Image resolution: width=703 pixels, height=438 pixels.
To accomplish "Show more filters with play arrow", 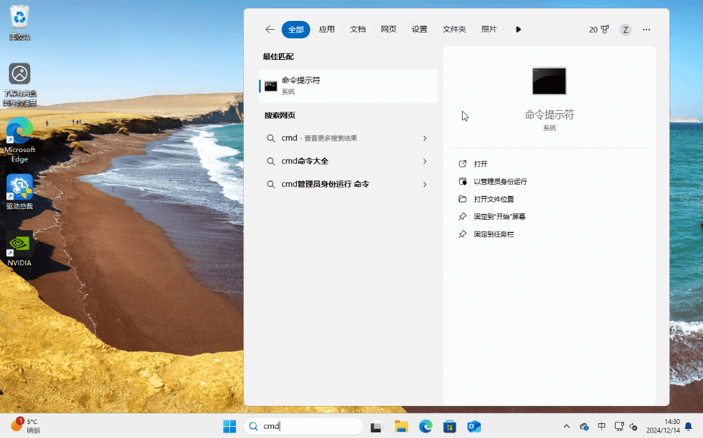I will [x=519, y=29].
